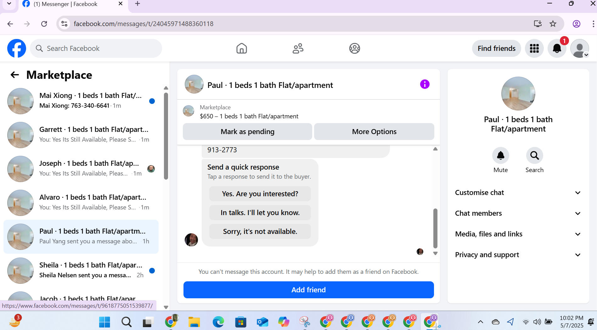Search in the Paul conversation
Image resolution: width=597 pixels, height=330 pixels.
point(534,155)
